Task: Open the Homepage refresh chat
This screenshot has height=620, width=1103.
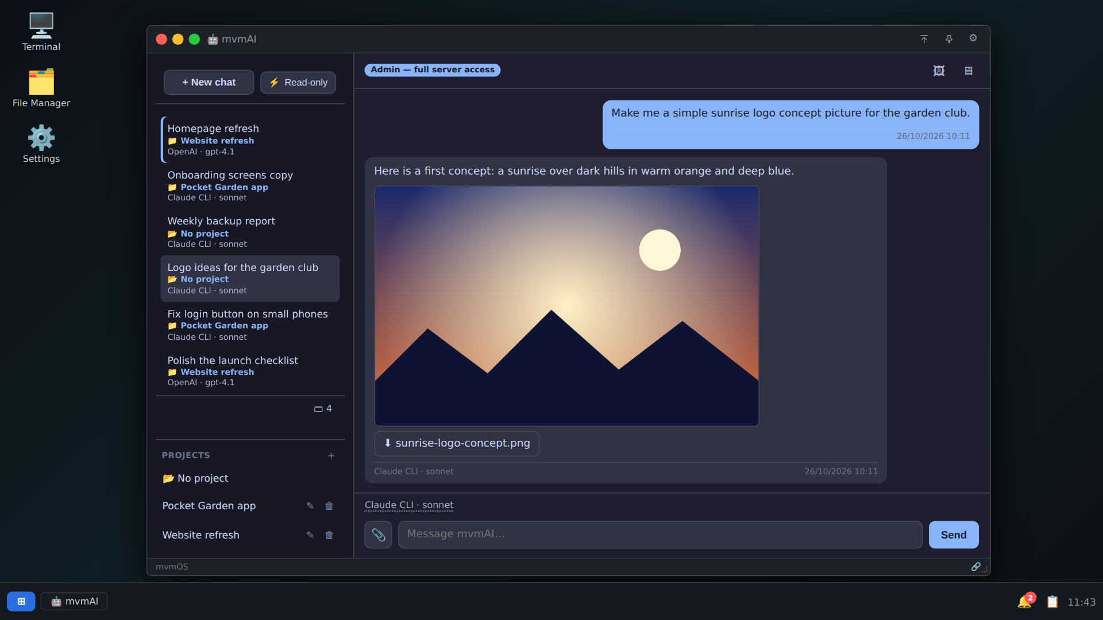Action: click(x=250, y=139)
